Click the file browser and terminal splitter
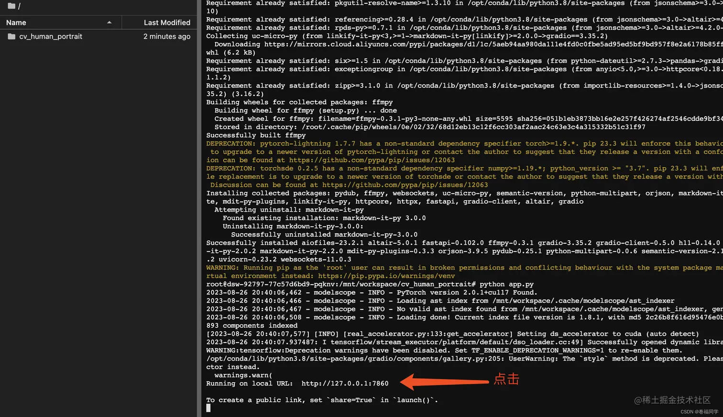Image resolution: width=723 pixels, height=417 pixels. 199,208
